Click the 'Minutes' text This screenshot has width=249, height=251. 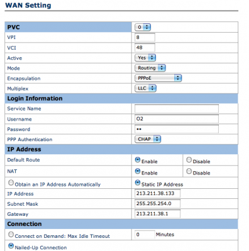[x=165, y=235]
